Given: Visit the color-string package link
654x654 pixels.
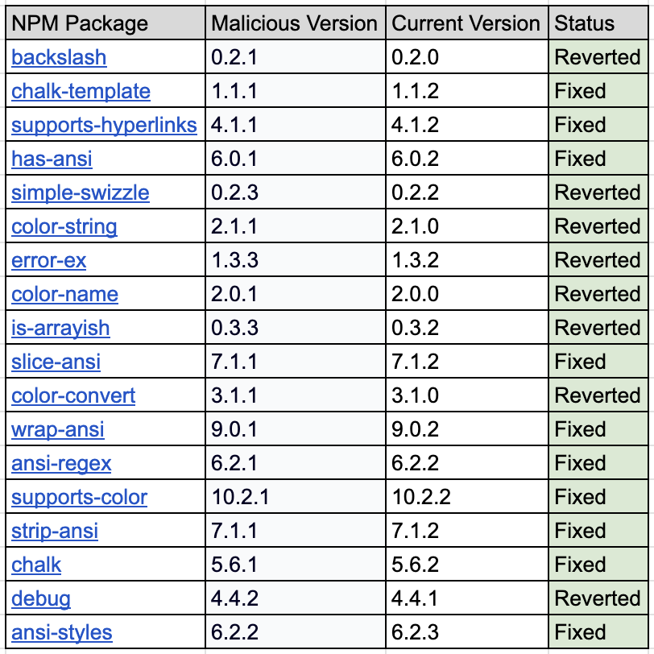Looking at the screenshot, I should tap(64, 226).
